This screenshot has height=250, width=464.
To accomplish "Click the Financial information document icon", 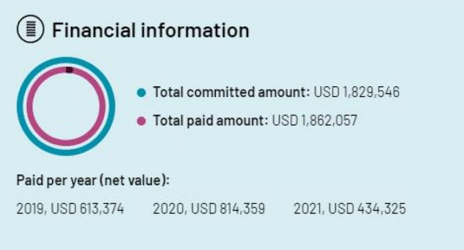I will 31,30.
